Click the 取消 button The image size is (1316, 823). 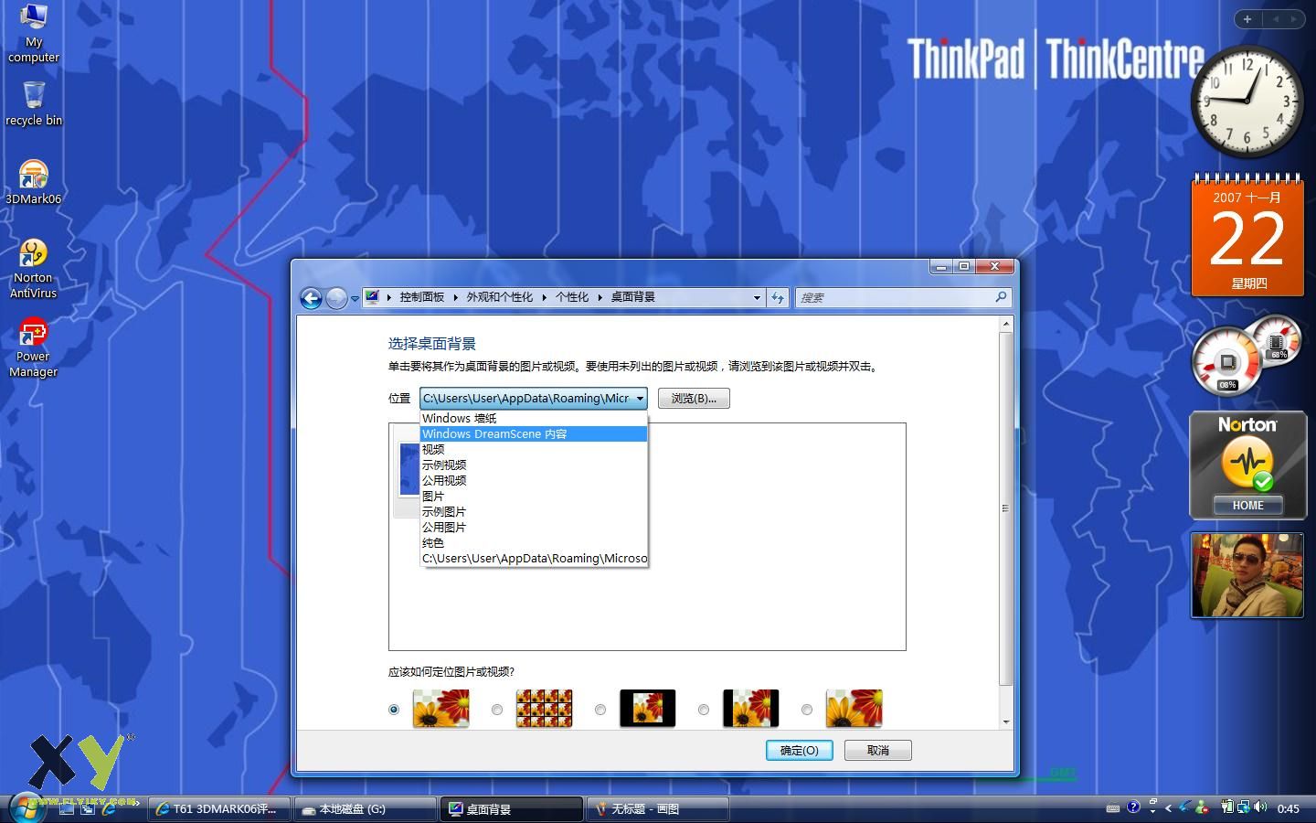[x=878, y=750]
